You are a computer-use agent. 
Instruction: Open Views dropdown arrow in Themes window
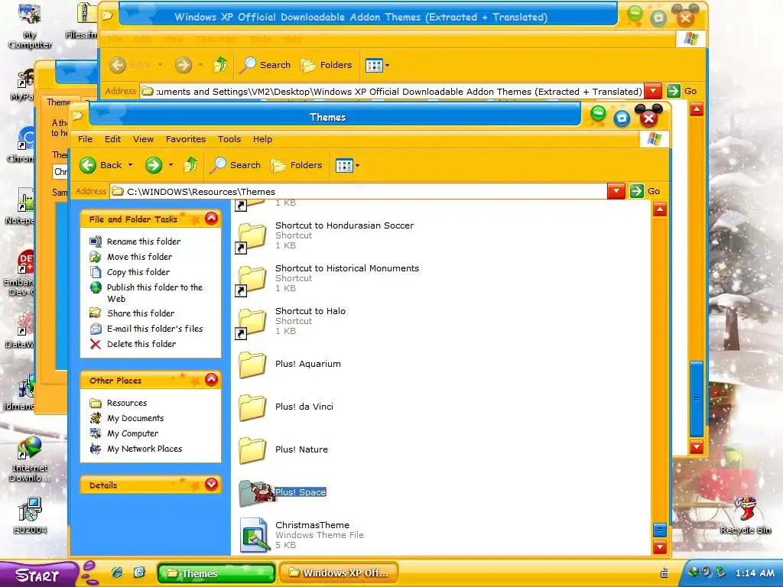point(357,165)
